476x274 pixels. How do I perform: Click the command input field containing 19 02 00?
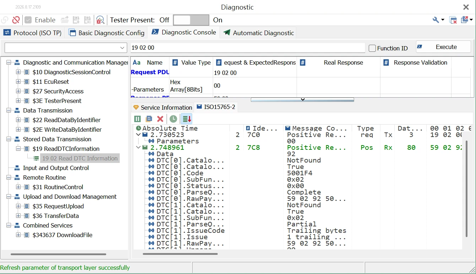coord(248,48)
